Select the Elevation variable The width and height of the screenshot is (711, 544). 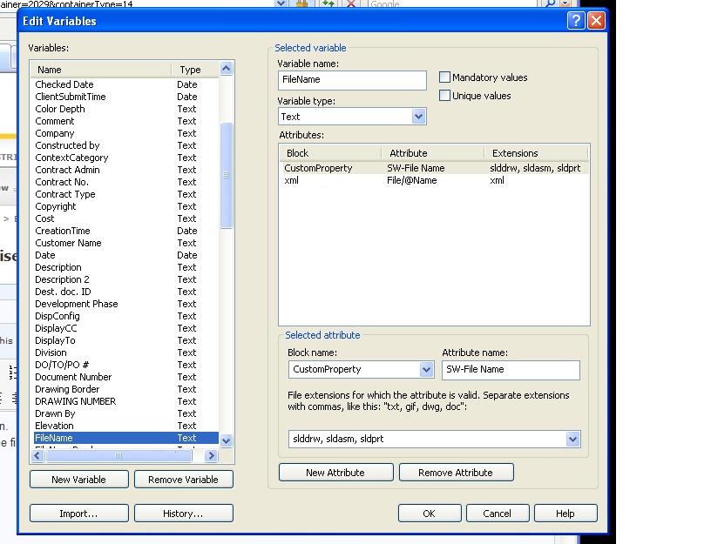click(x=125, y=426)
